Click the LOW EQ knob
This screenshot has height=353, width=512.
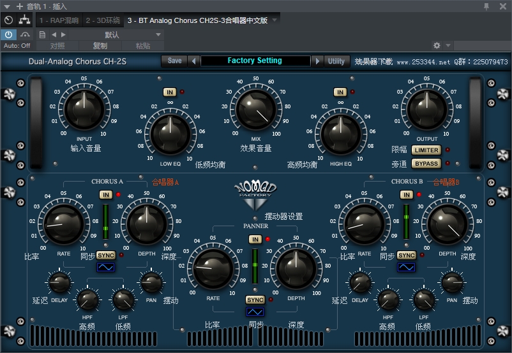170,134
